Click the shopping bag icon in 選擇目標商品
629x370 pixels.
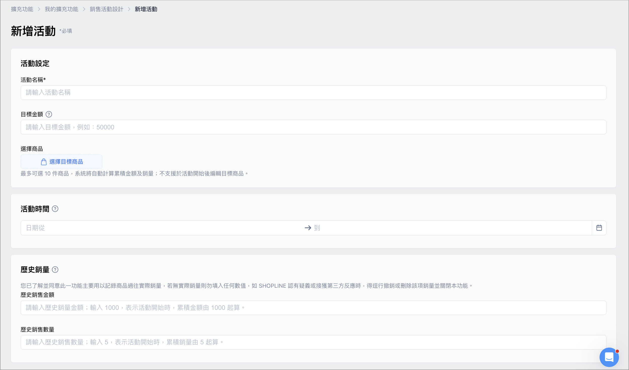[x=44, y=162]
